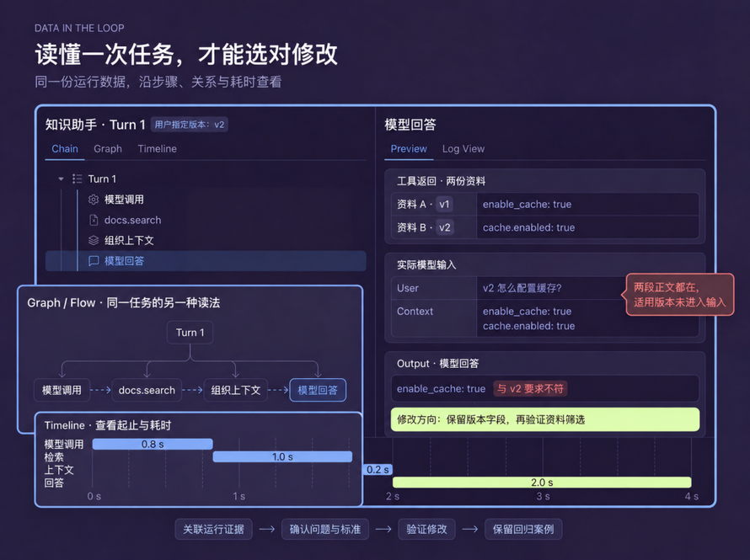Click the 0.8 s timeline bar
Image resolution: width=750 pixels, height=560 pixels.
(153, 445)
